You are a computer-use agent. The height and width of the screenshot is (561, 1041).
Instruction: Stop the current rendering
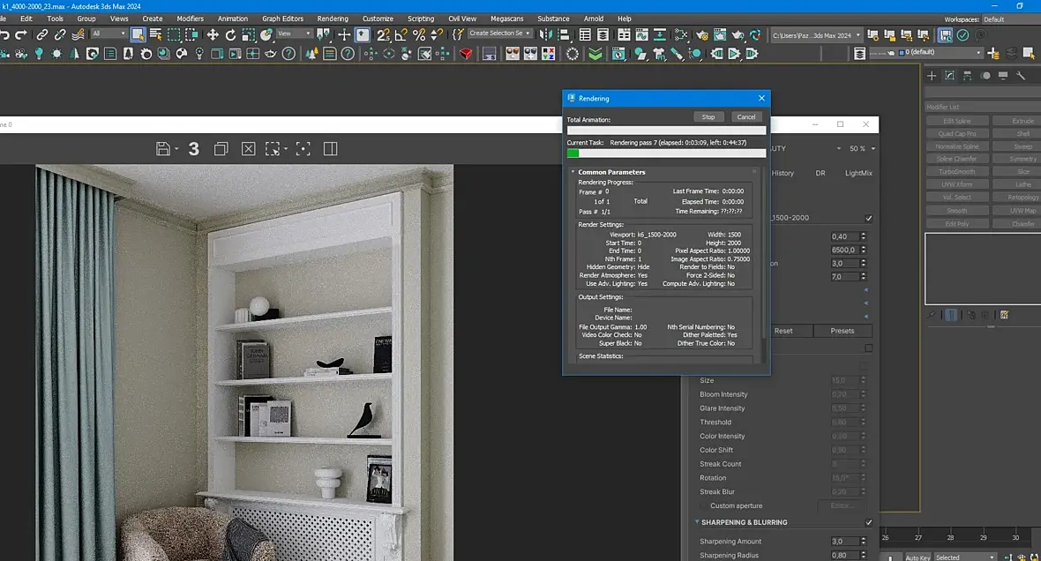[x=708, y=116]
